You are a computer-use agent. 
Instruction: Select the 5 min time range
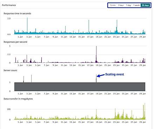coord(113,5)
